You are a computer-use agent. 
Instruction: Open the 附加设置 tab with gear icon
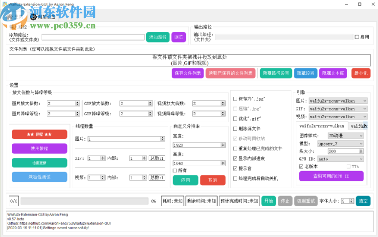(43, 17)
